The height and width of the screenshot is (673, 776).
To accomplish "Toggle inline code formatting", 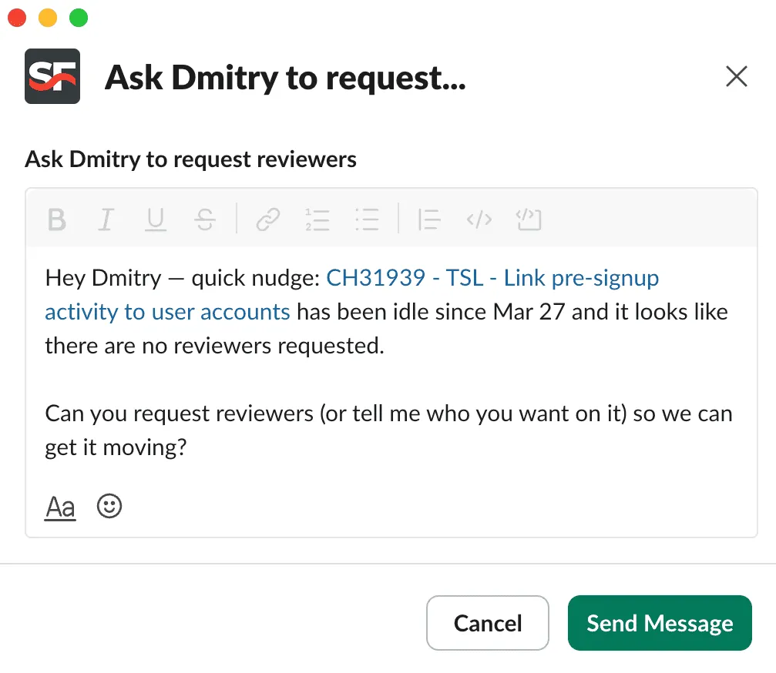I will 479,220.
